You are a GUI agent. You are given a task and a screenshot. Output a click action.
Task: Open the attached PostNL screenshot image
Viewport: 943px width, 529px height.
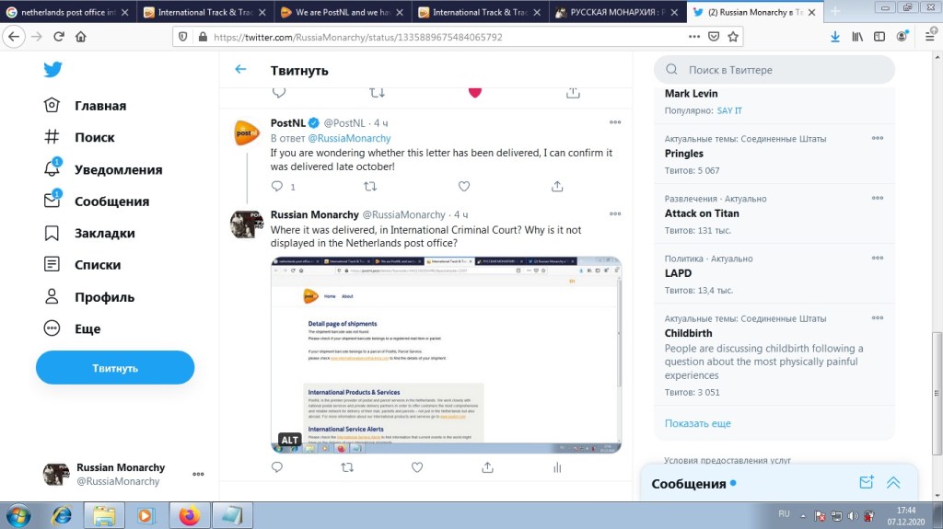pyautogui.click(x=446, y=354)
